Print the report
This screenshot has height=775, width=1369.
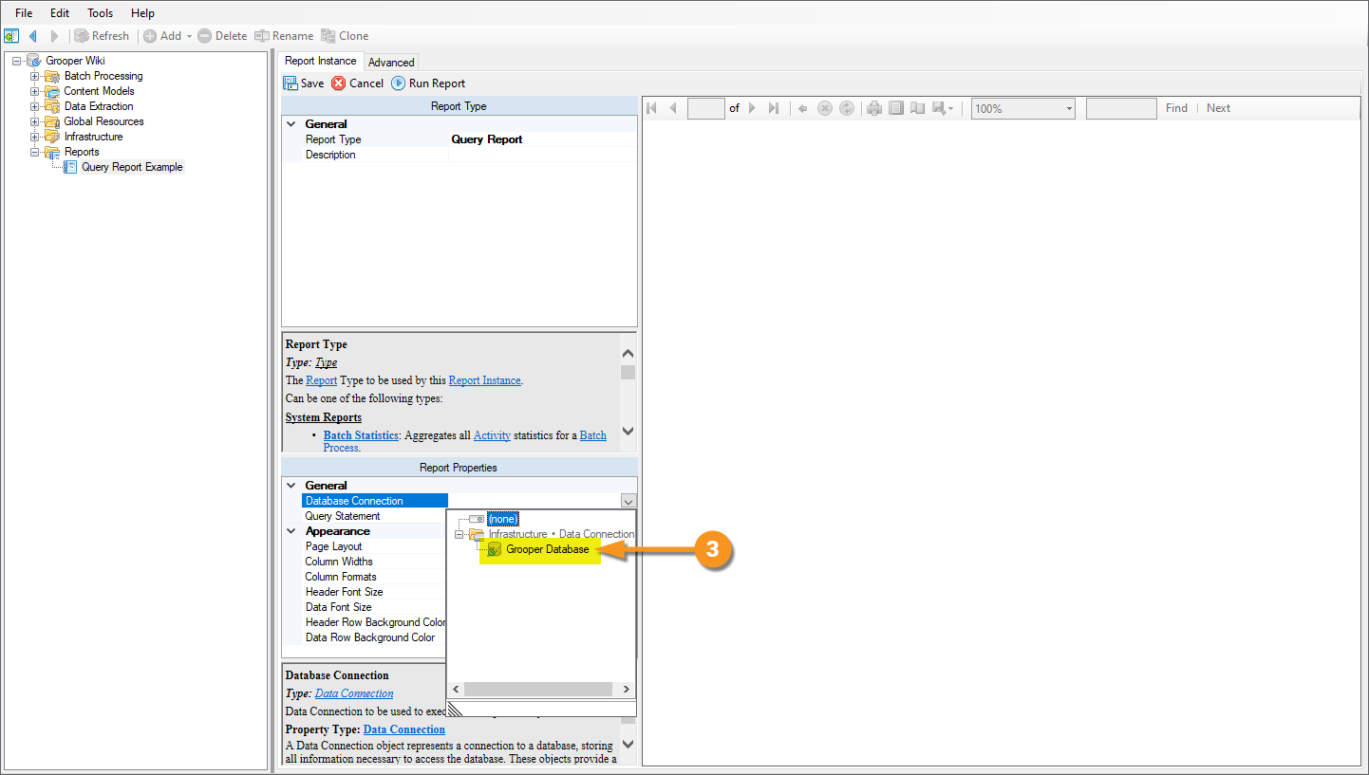(x=874, y=108)
